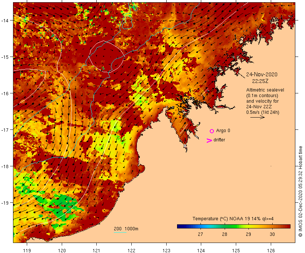Click latitude axis label -19

point(5,203)
